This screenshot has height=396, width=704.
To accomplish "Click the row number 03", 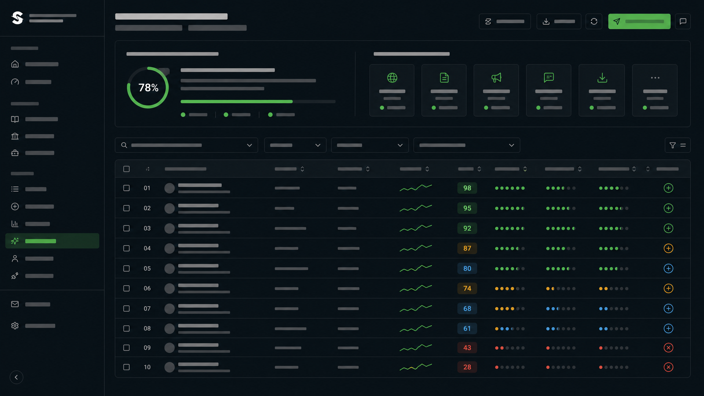I will pyautogui.click(x=147, y=228).
